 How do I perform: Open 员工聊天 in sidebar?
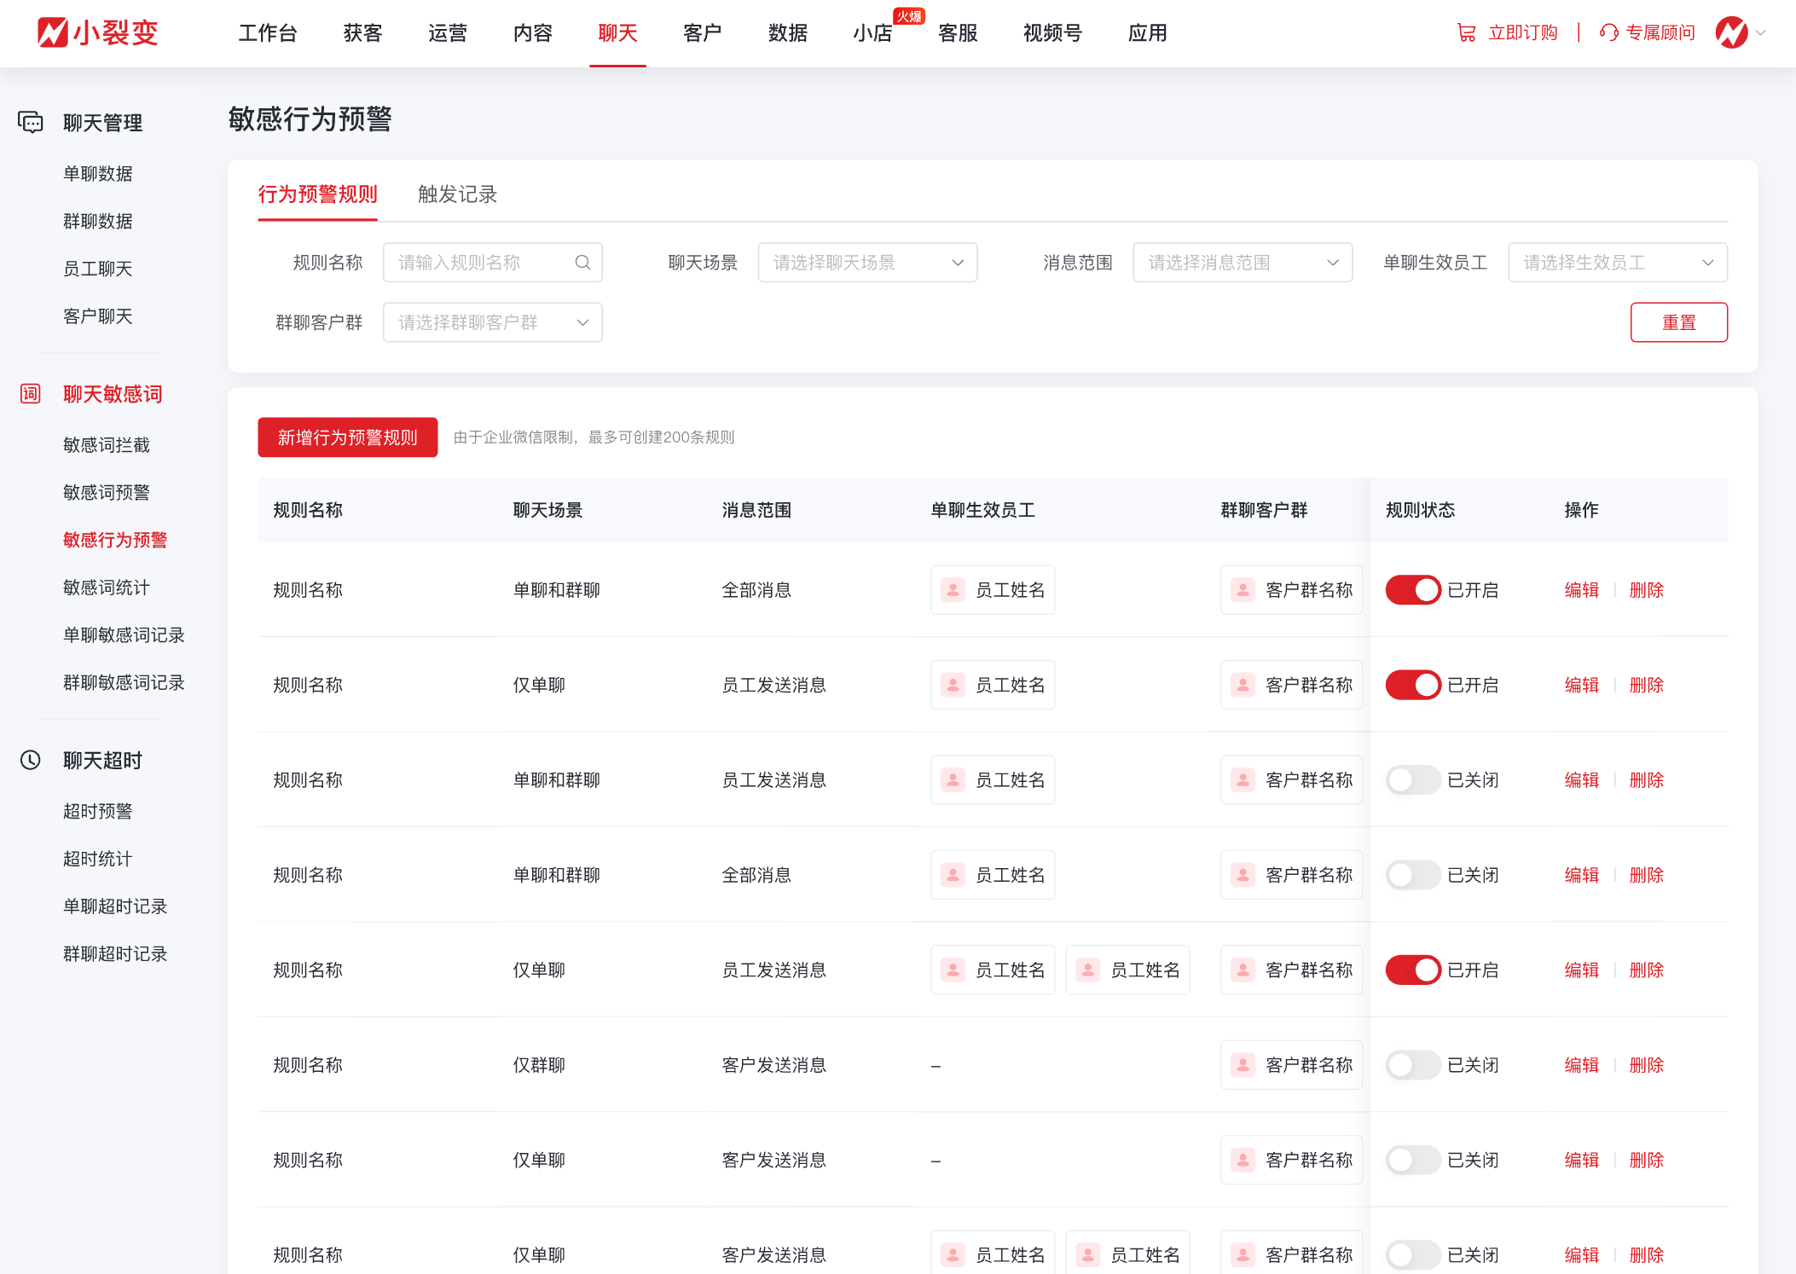pos(98,269)
